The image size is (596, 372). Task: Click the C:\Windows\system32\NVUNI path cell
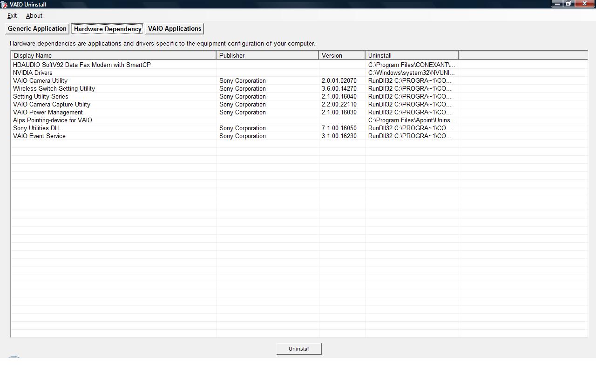412,73
